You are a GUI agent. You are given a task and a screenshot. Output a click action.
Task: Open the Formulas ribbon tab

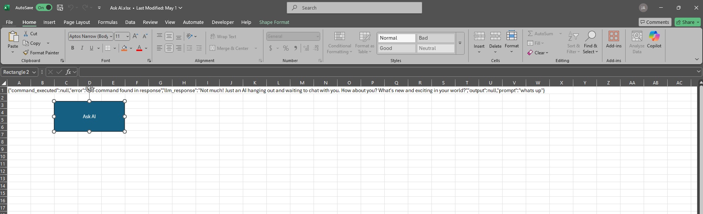click(108, 22)
